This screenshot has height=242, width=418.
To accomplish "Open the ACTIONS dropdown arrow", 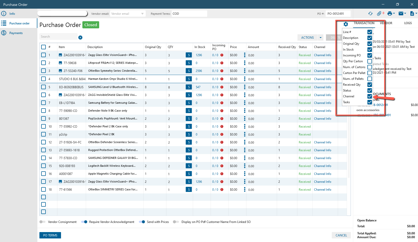I will (x=321, y=38).
